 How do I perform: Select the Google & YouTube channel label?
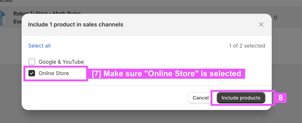[61, 62]
